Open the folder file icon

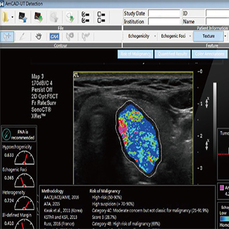pos(5,17)
